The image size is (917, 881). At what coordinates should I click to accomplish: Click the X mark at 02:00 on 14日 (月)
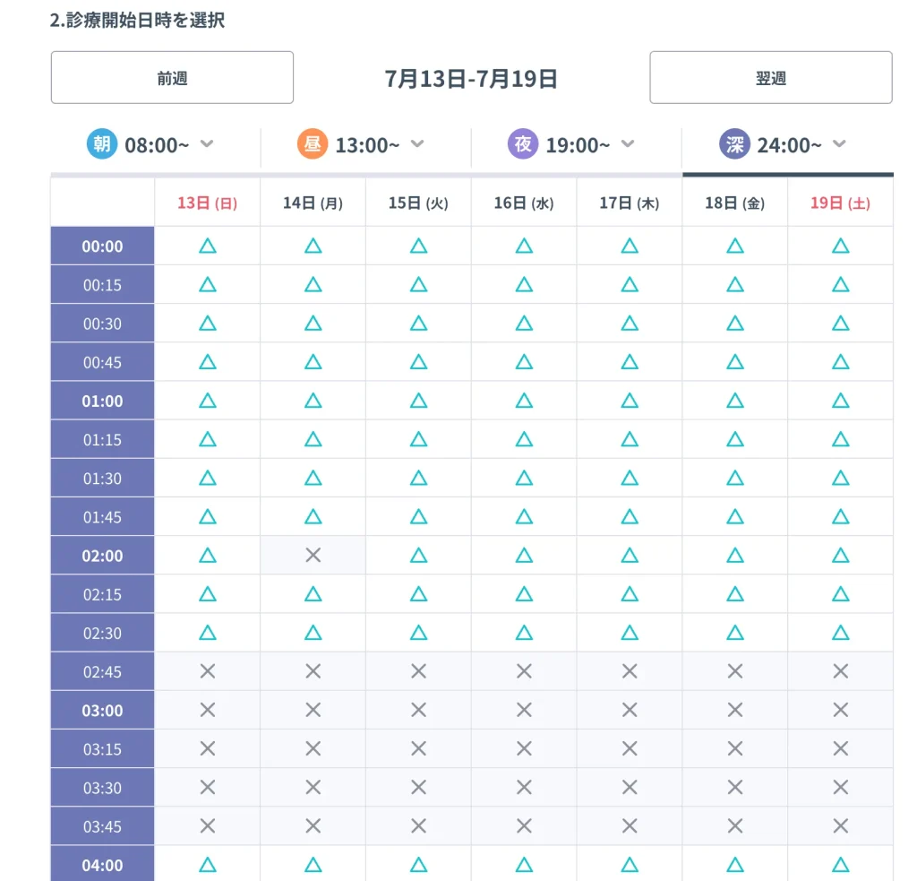[313, 555]
